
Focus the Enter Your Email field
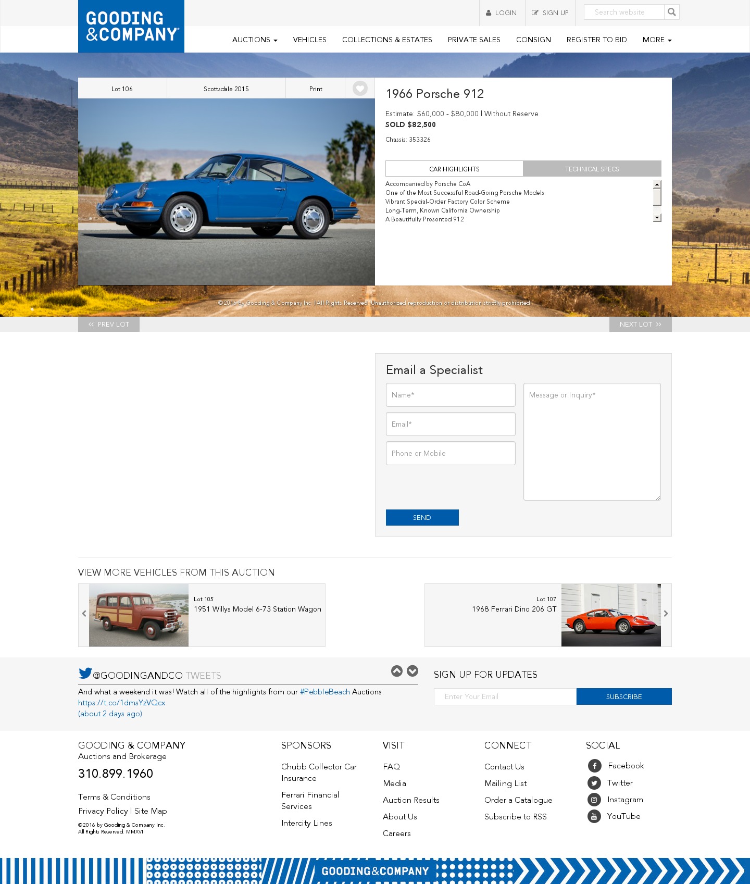coord(505,696)
